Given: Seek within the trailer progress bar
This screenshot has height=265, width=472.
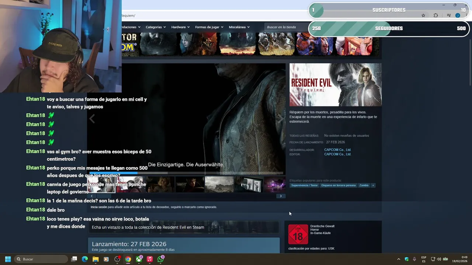Looking at the screenshot, I should click(x=186, y=173).
